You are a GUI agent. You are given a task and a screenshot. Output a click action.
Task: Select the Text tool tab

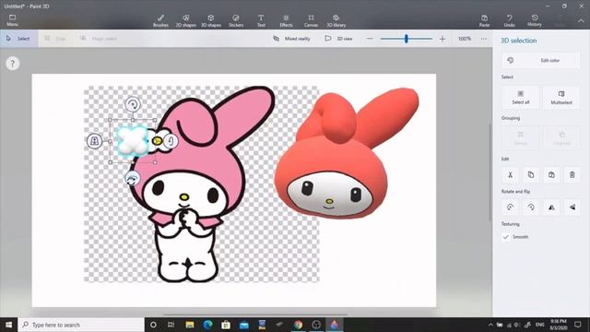click(x=261, y=20)
